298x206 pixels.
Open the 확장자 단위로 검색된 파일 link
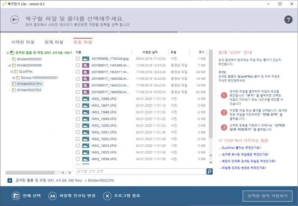(x=249, y=161)
